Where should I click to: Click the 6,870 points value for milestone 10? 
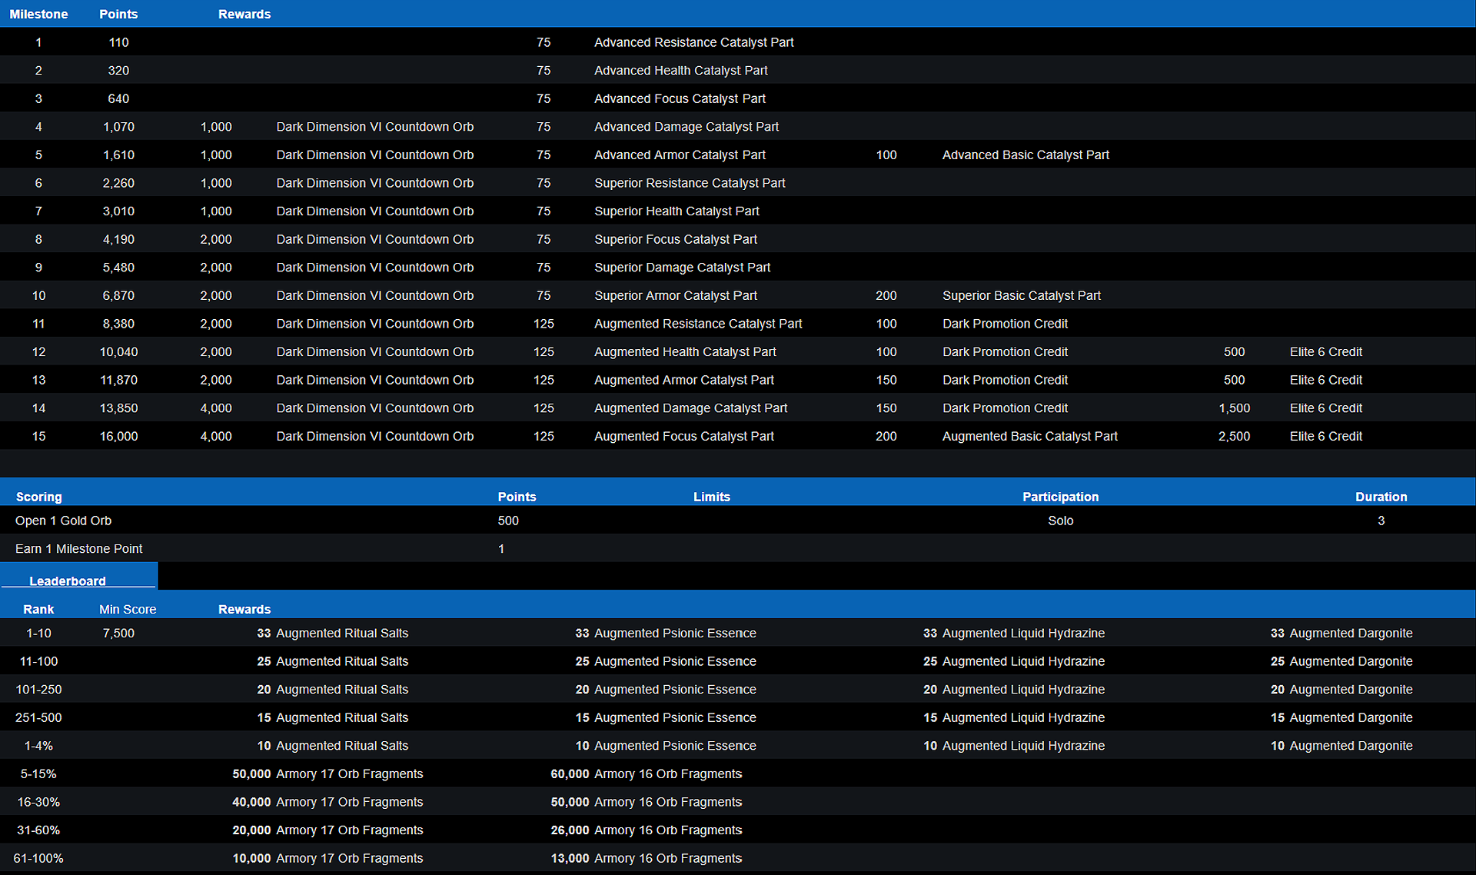coord(118,295)
